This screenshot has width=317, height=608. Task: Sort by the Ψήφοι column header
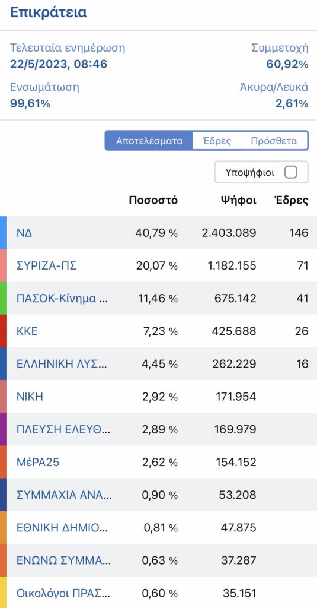pyautogui.click(x=239, y=200)
